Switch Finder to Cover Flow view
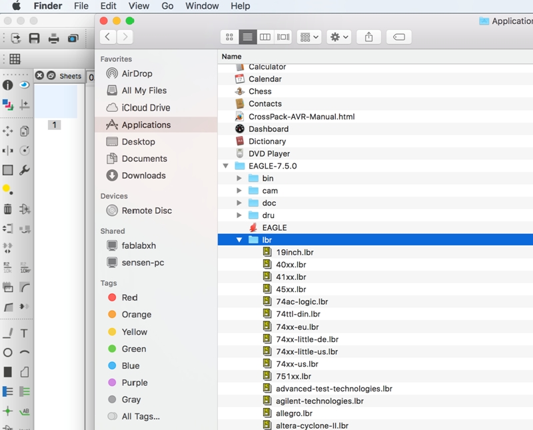Viewport: 533px width, 430px height. (x=283, y=37)
